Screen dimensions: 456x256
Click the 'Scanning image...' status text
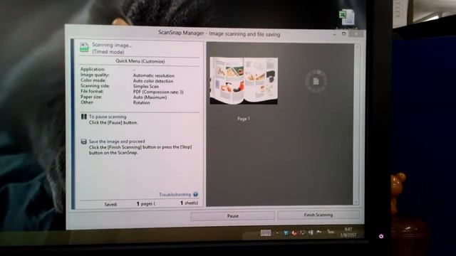(112, 45)
